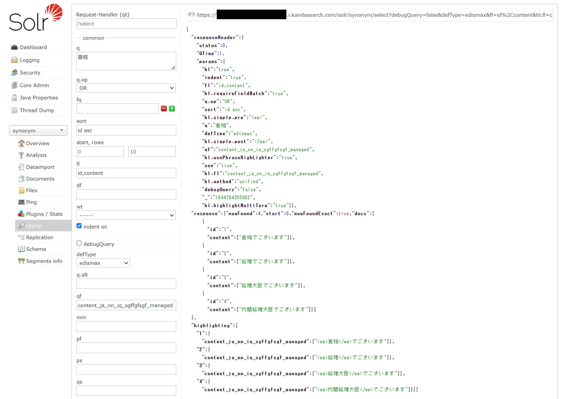Open the synonym core selector

click(38, 131)
